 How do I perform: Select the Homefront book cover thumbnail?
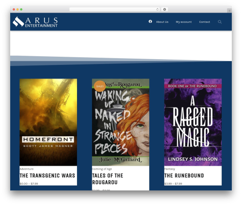pos(48,122)
